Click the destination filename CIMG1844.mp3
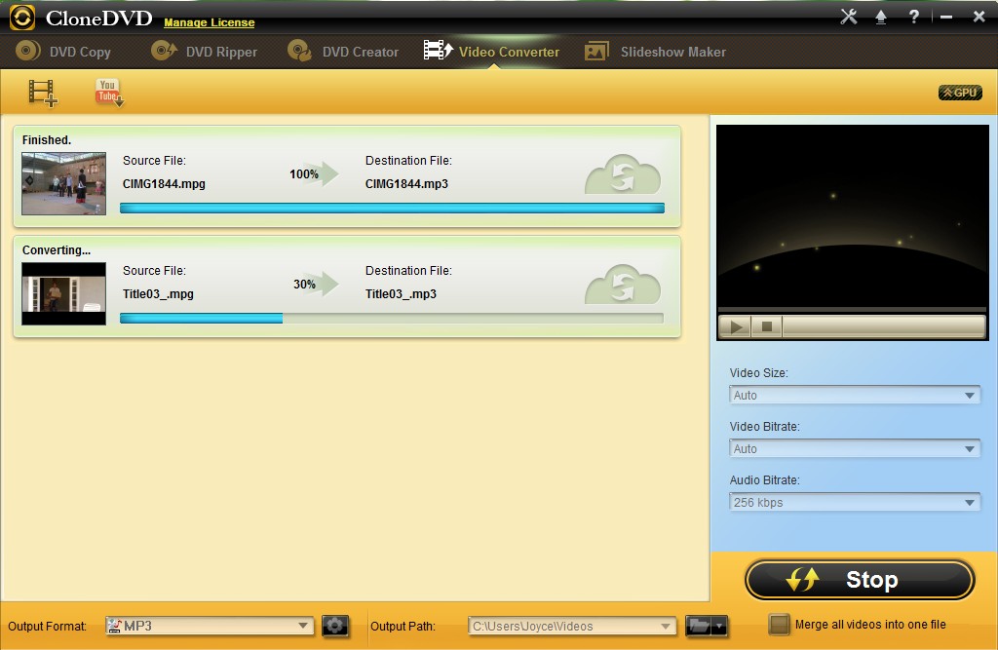Image resolution: width=998 pixels, height=650 pixels. pos(406,184)
